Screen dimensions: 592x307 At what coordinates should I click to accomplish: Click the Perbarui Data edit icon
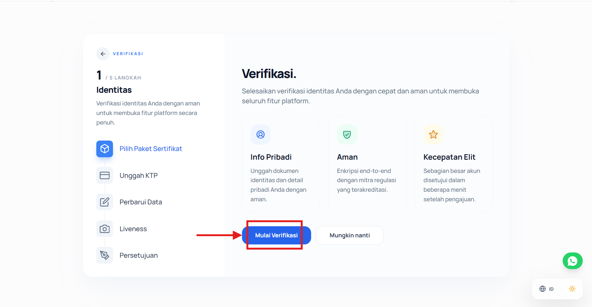[105, 202]
